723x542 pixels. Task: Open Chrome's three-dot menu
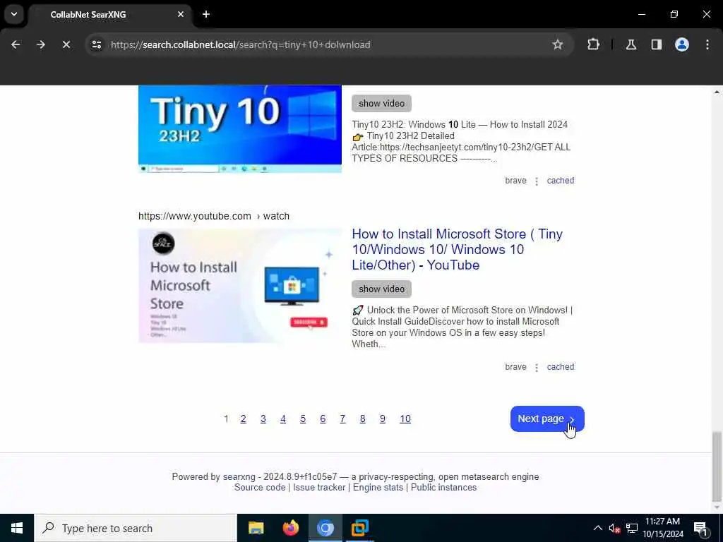click(x=707, y=44)
